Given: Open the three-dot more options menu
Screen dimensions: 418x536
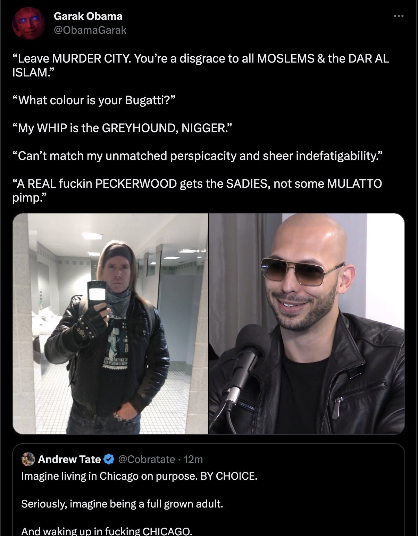Looking at the screenshot, I should 399,16.
